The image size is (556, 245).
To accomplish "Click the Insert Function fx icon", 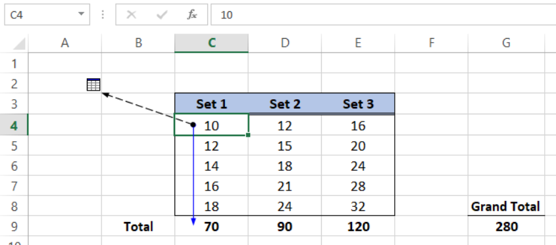I will click(192, 14).
